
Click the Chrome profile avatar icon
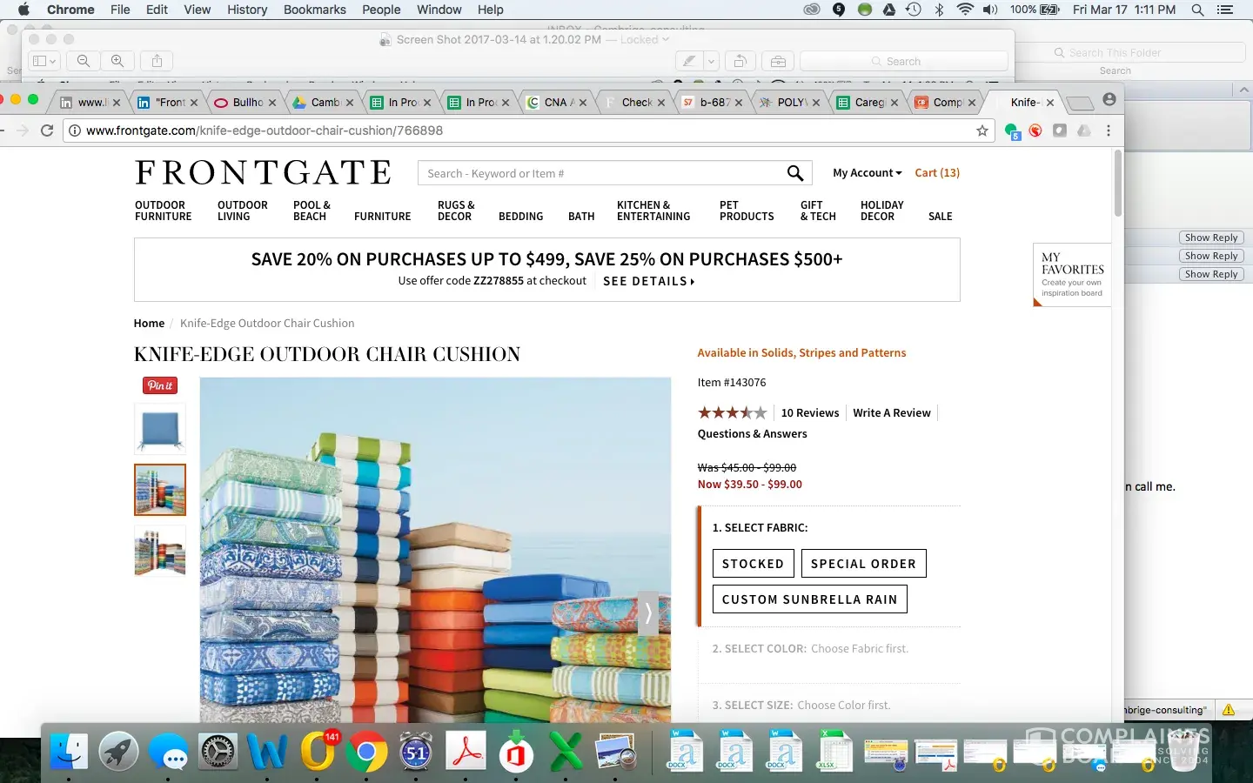click(x=1109, y=100)
